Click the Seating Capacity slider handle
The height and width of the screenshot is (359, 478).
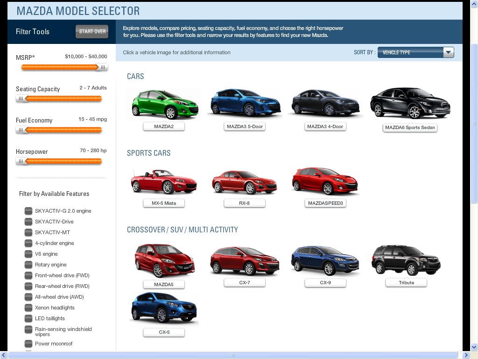click(x=21, y=99)
